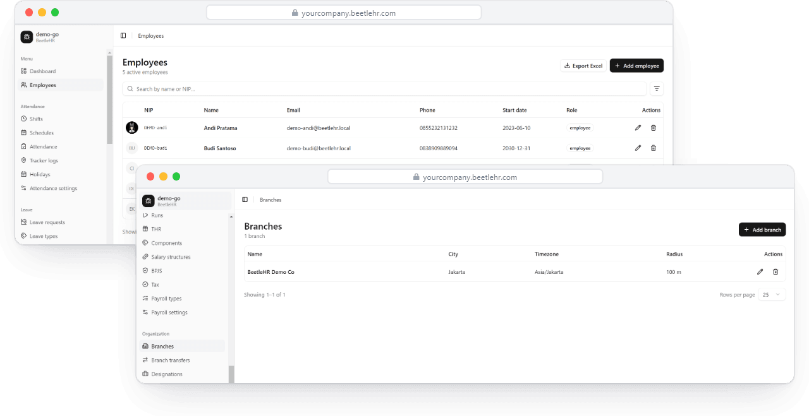Click Andi Pratama's avatar photo
The height and width of the screenshot is (416, 809).
[x=132, y=128]
